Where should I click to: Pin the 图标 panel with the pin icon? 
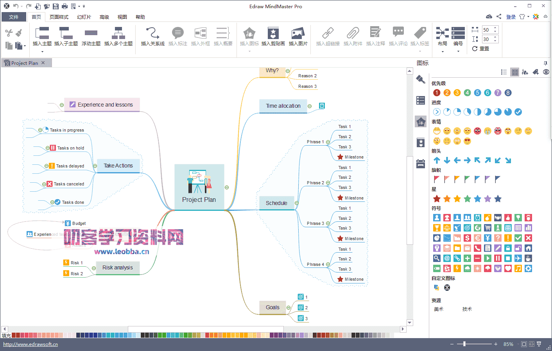pos(546,63)
